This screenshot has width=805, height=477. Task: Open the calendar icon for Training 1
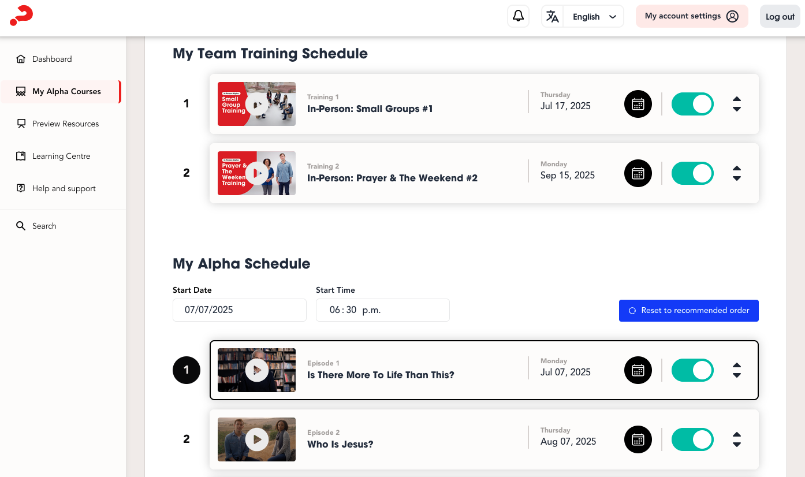pyautogui.click(x=638, y=104)
